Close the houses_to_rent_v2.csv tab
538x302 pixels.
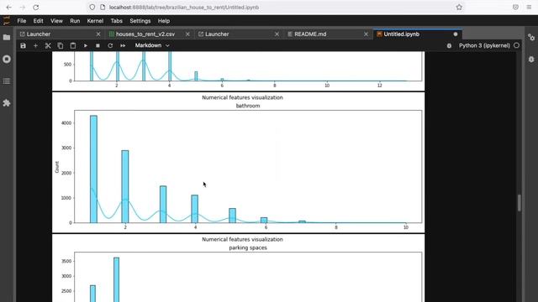(x=187, y=34)
